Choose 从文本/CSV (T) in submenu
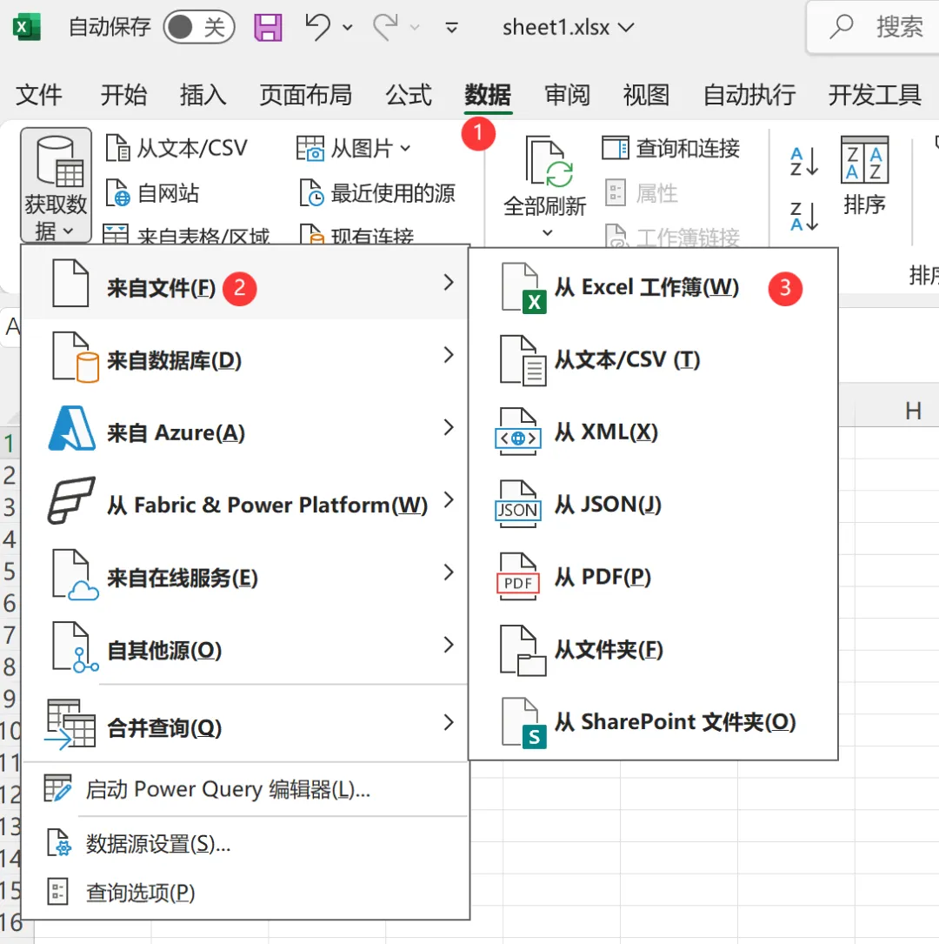Screen dimensions: 939x944 pyautogui.click(x=653, y=360)
